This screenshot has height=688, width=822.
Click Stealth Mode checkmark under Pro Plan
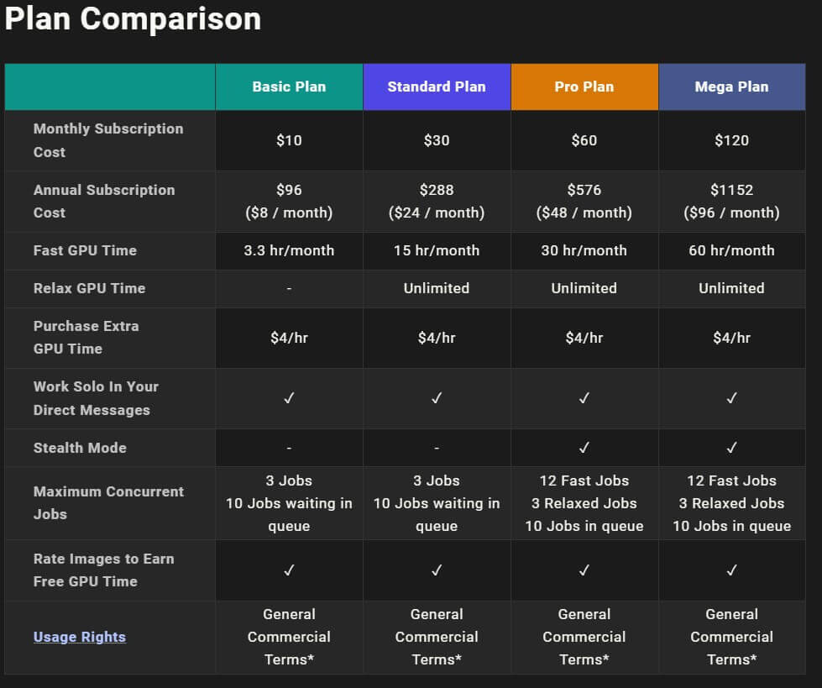584,448
